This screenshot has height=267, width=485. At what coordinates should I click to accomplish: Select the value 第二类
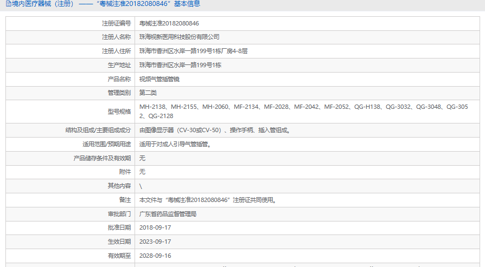148,93
